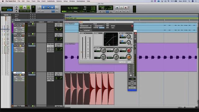Open the AudioSuite menu
Image resolution: width=199 pixels, height=112 pixels.
[x=51, y=1]
